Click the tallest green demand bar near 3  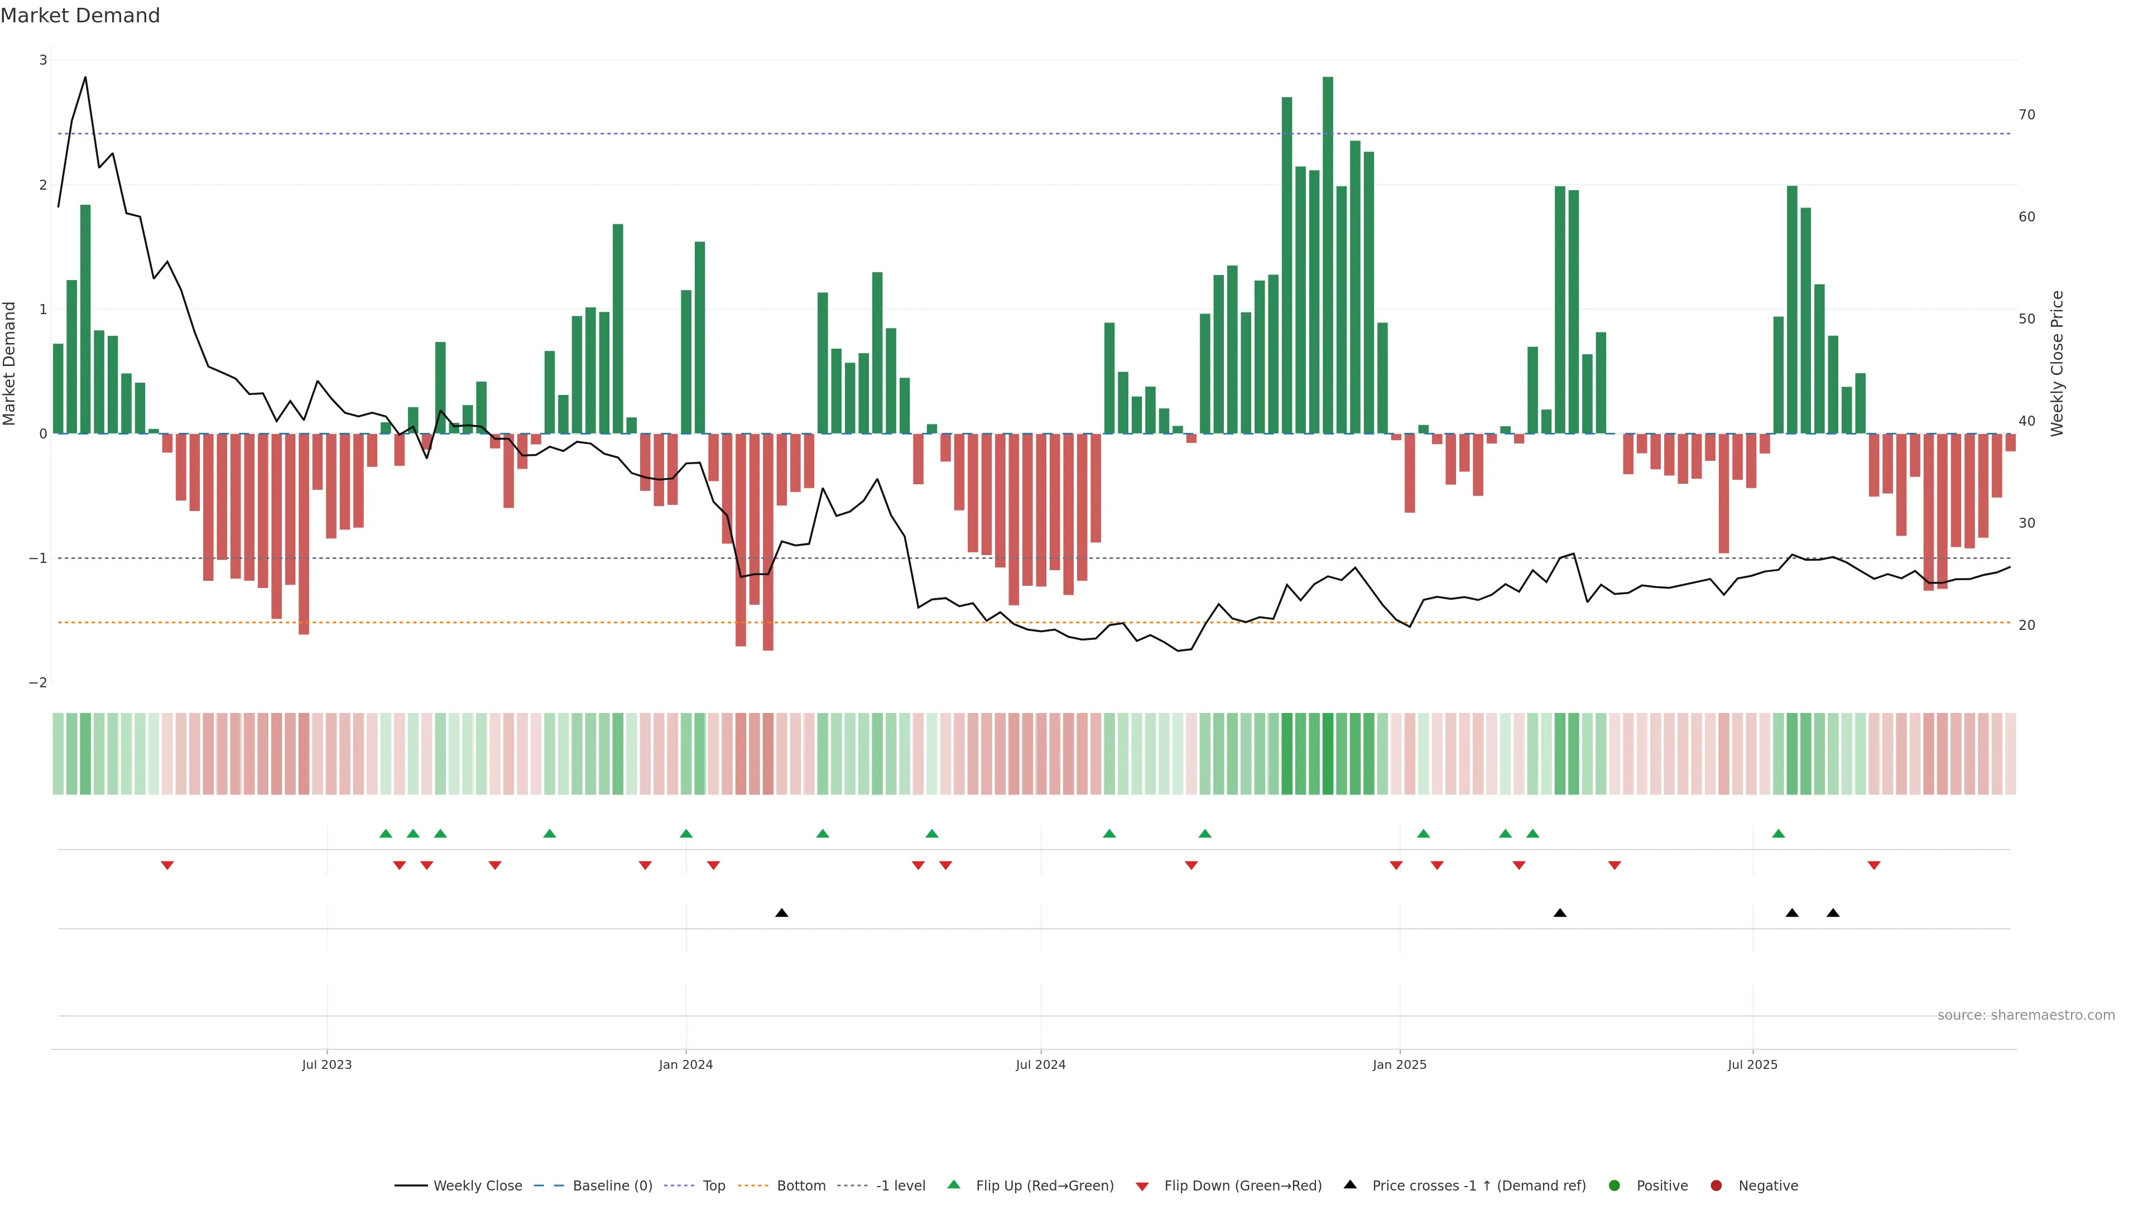[1328, 249]
